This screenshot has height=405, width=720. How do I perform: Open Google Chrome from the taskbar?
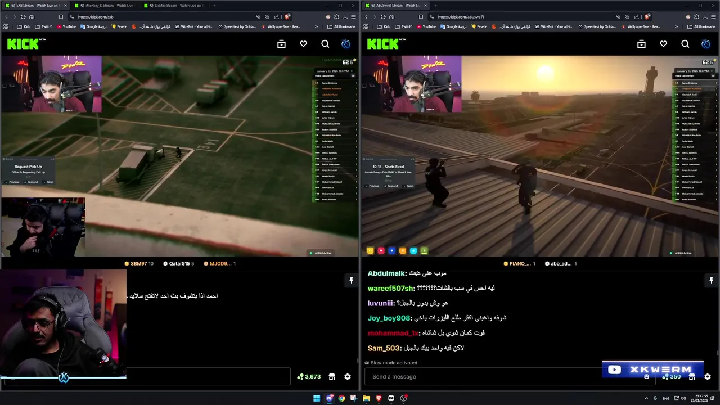[x=341, y=398]
